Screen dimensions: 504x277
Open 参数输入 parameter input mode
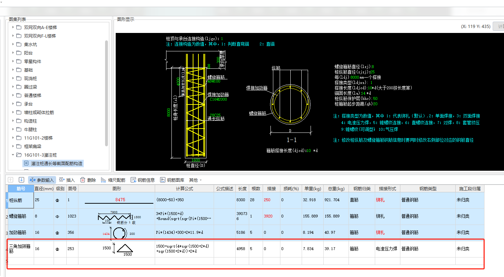coord(42,180)
